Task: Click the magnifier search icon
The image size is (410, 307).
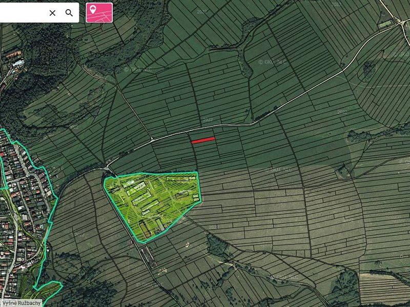Action: coord(69,13)
